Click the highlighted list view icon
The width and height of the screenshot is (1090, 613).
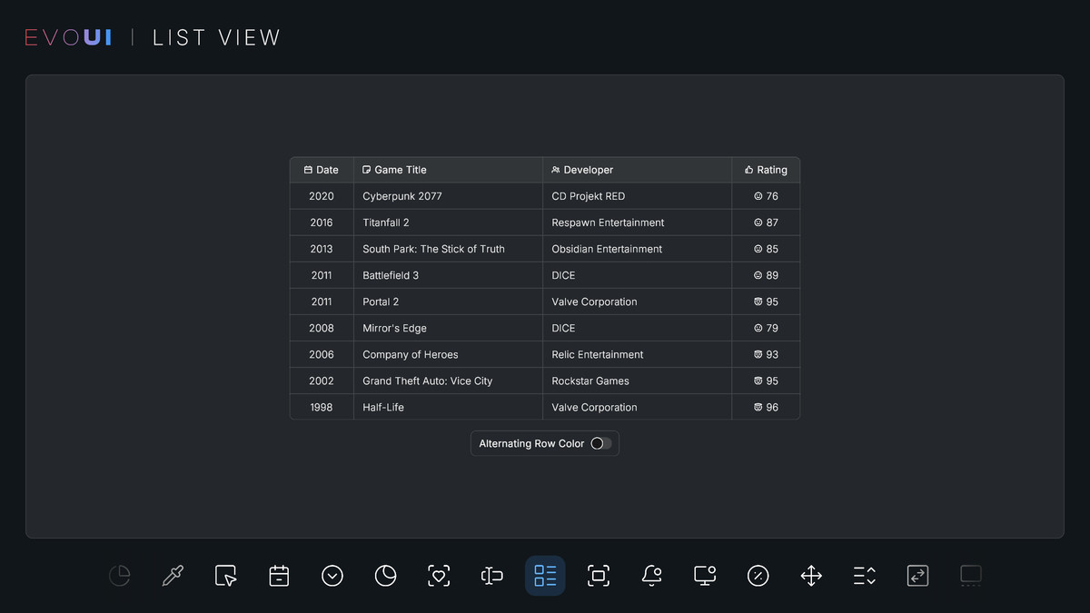pyautogui.click(x=545, y=575)
